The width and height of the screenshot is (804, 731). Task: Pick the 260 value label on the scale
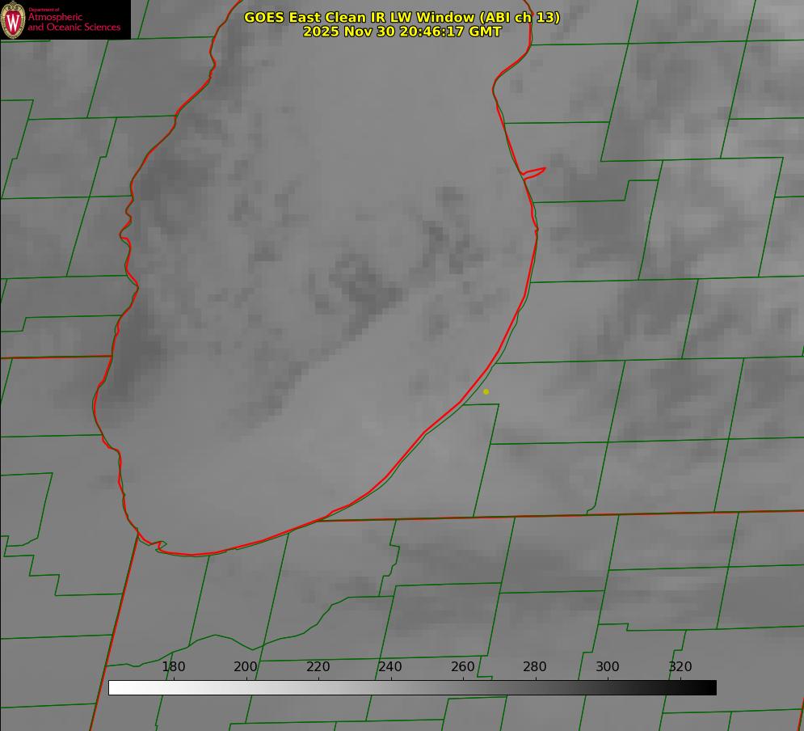pyautogui.click(x=463, y=666)
